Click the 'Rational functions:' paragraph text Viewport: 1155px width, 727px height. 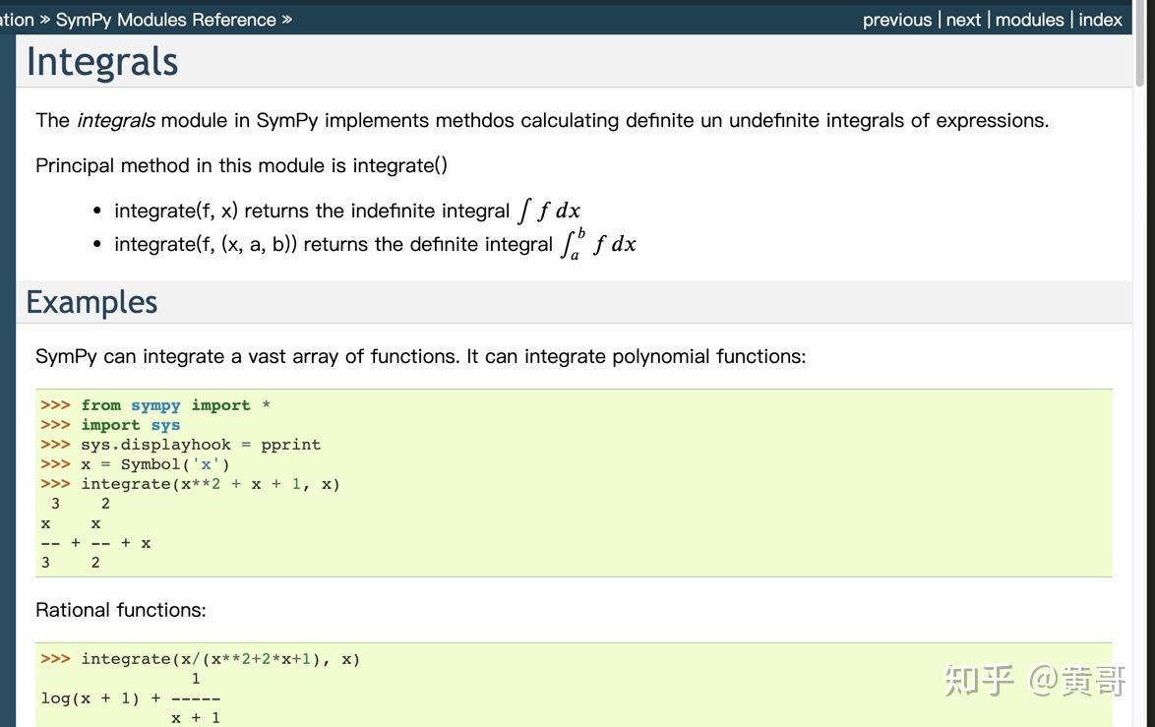[x=121, y=610]
